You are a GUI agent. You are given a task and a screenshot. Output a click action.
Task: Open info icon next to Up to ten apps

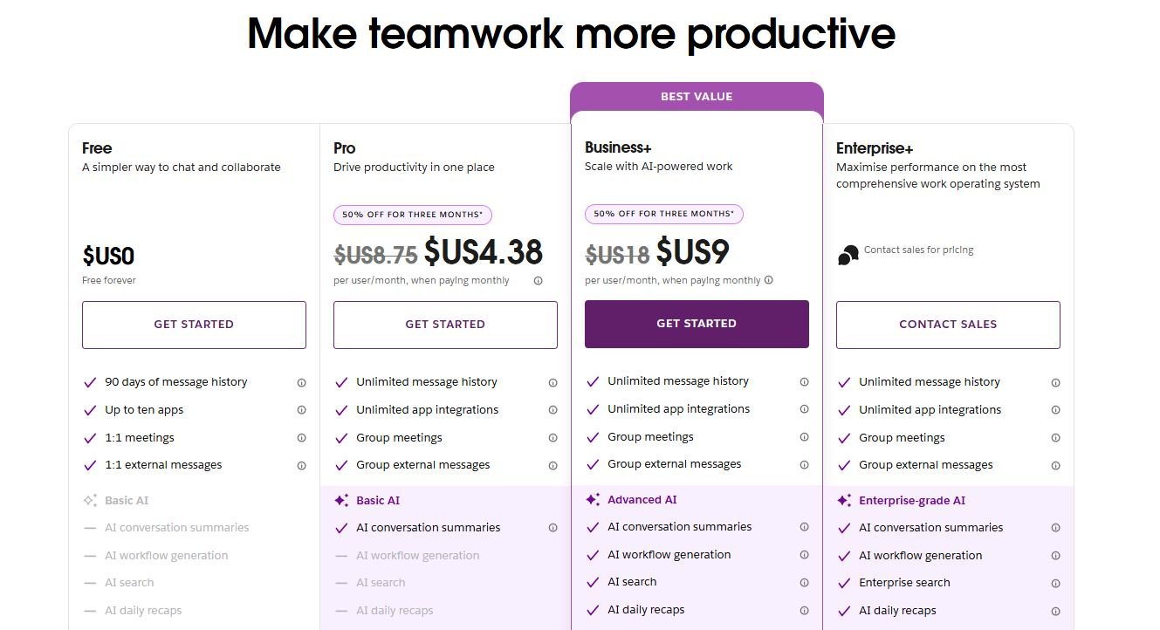coord(301,410)
